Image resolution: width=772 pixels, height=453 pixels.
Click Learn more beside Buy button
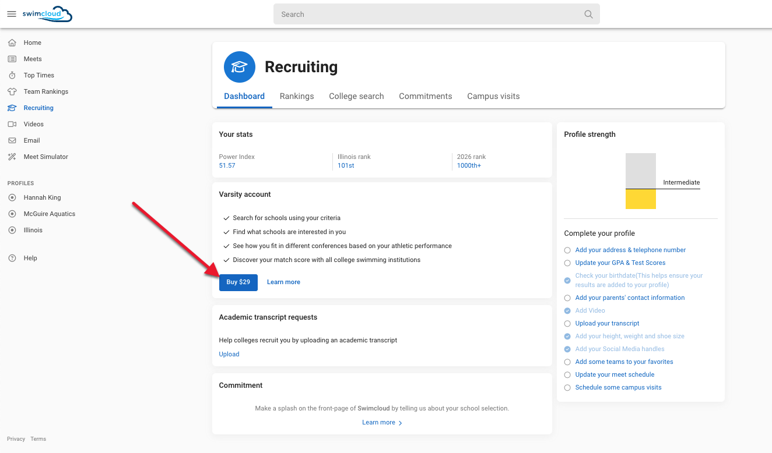(283, 282)
